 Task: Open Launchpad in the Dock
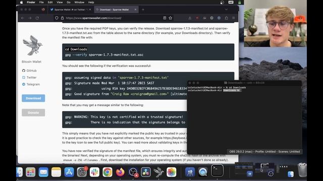(31, 172)
